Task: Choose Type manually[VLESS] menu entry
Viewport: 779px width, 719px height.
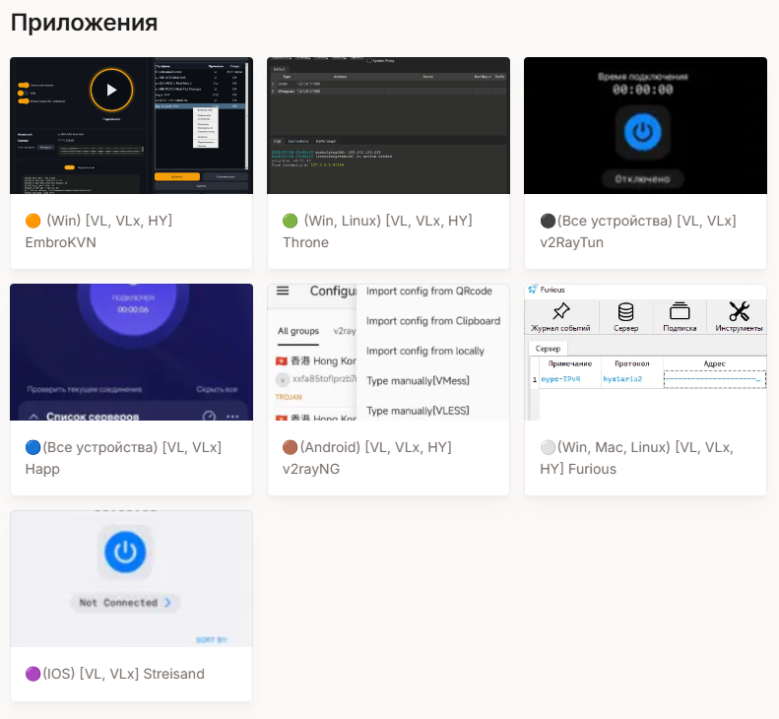Action: click(418, 410)
